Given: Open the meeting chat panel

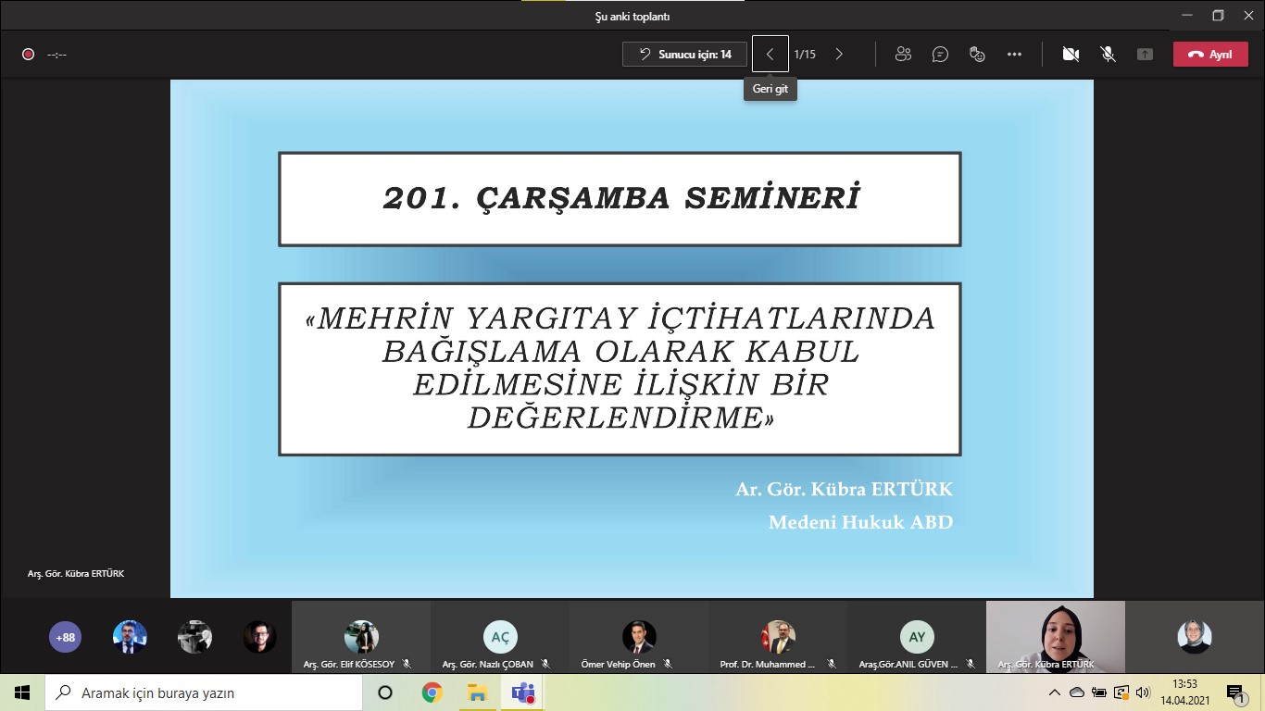Looking at the screenshot, I should [x=940, y=54].
